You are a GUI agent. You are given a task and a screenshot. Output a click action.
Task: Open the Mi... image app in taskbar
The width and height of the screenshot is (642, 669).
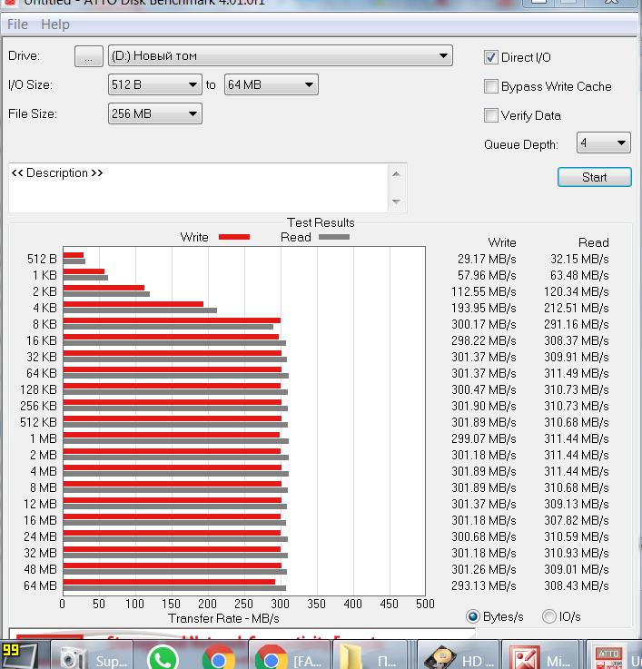click(x=541, y=656)
